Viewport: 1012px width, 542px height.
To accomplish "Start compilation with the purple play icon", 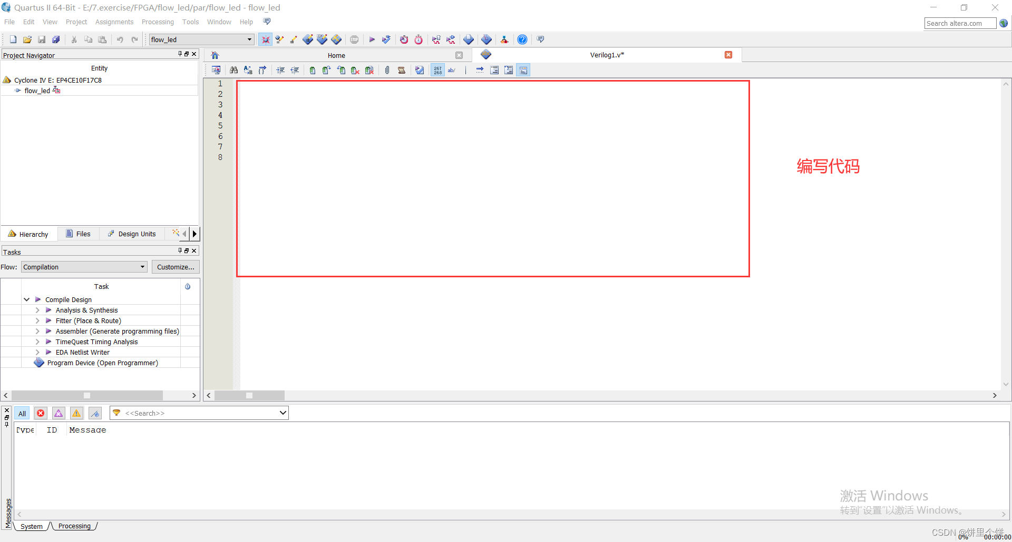I will pos(372,39).
